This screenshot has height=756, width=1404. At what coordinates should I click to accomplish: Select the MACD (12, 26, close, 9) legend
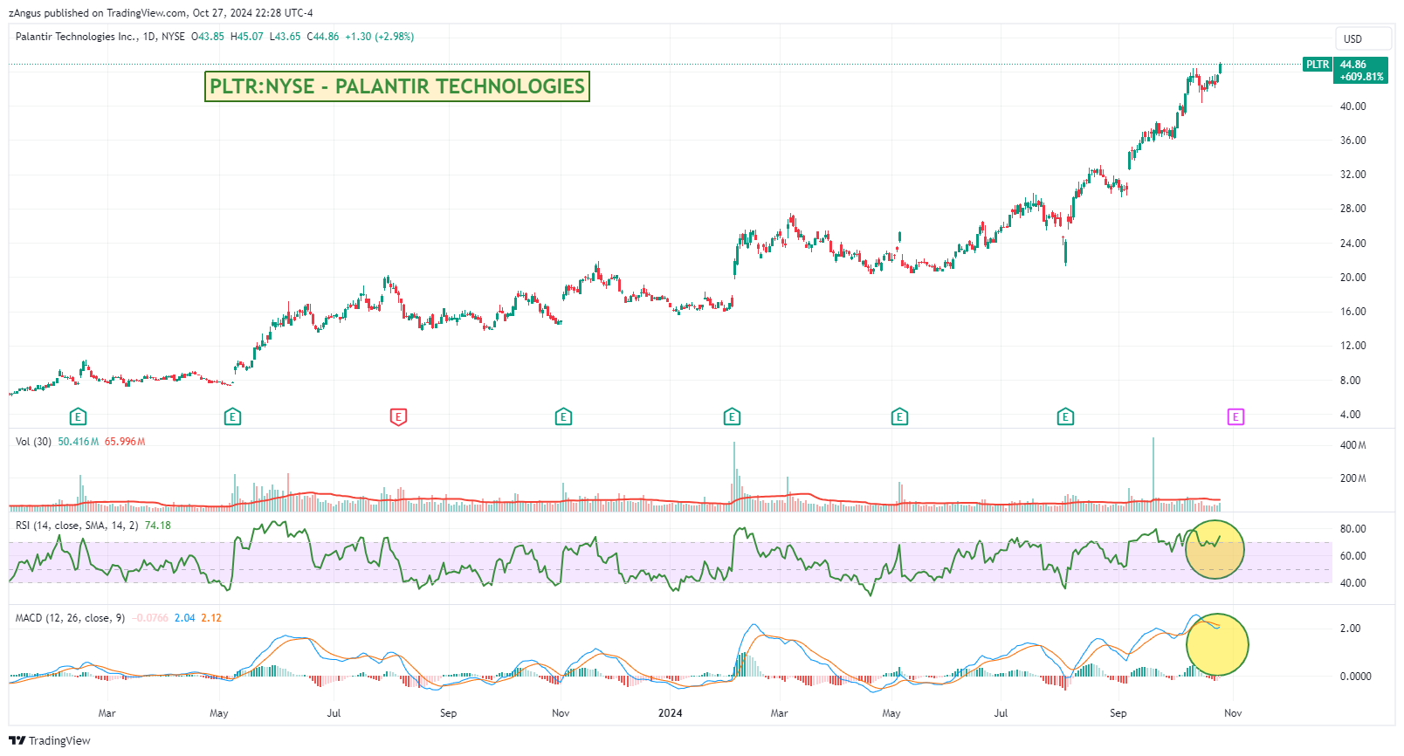point(70,618)
